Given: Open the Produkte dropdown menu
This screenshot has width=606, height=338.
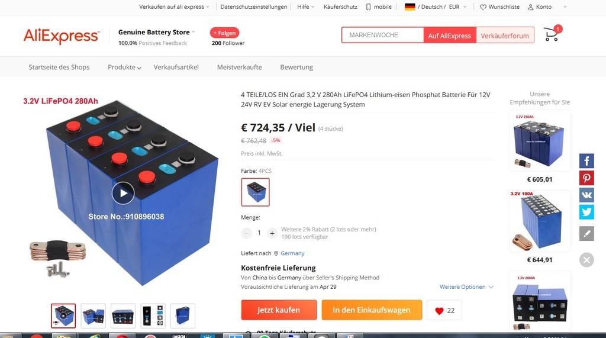Looking at the screenshot, I should click(x=124, y=67).
